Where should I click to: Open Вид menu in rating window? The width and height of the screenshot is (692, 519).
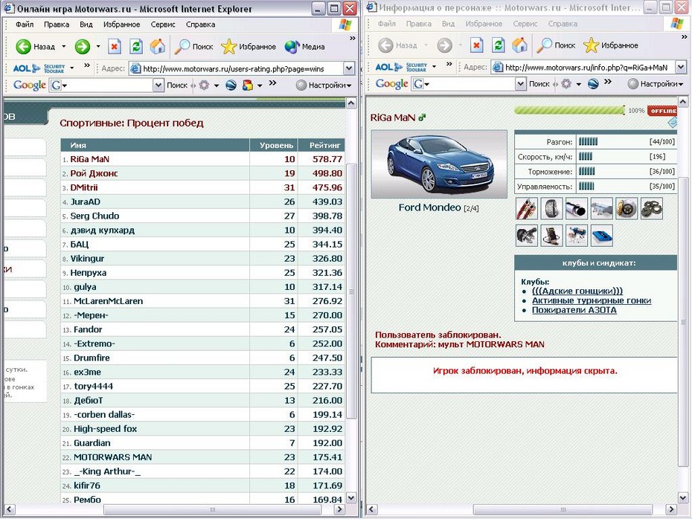86,25
